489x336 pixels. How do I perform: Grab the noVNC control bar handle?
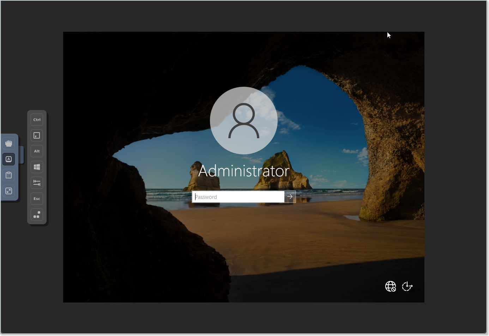(x=22, y=155)
